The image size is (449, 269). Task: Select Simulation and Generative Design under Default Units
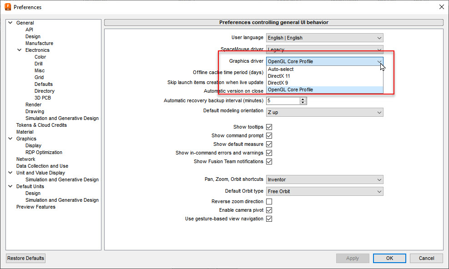[x=62, y=200]
